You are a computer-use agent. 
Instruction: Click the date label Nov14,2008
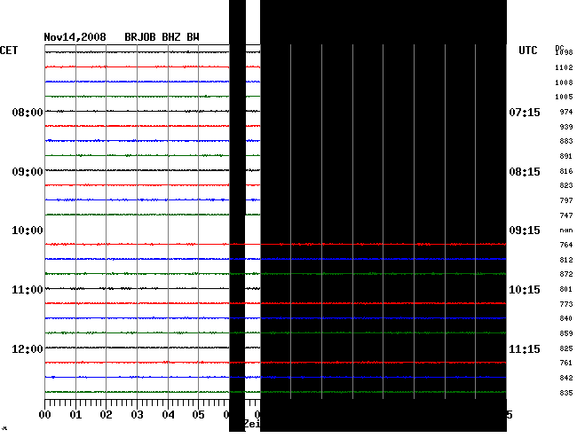[x=75, y=37]
